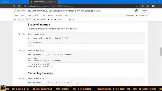The width and height of the screenshot is (162, 91).
Task: Paste cells below
Action: (30, 19)
